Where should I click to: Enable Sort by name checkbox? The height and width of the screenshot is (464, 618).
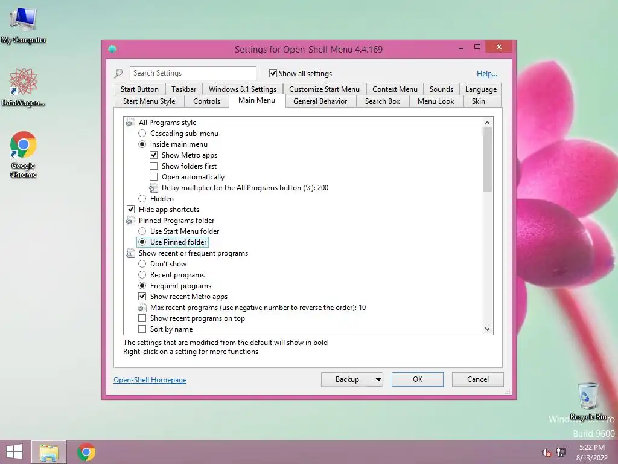click(x=142, y=329)
